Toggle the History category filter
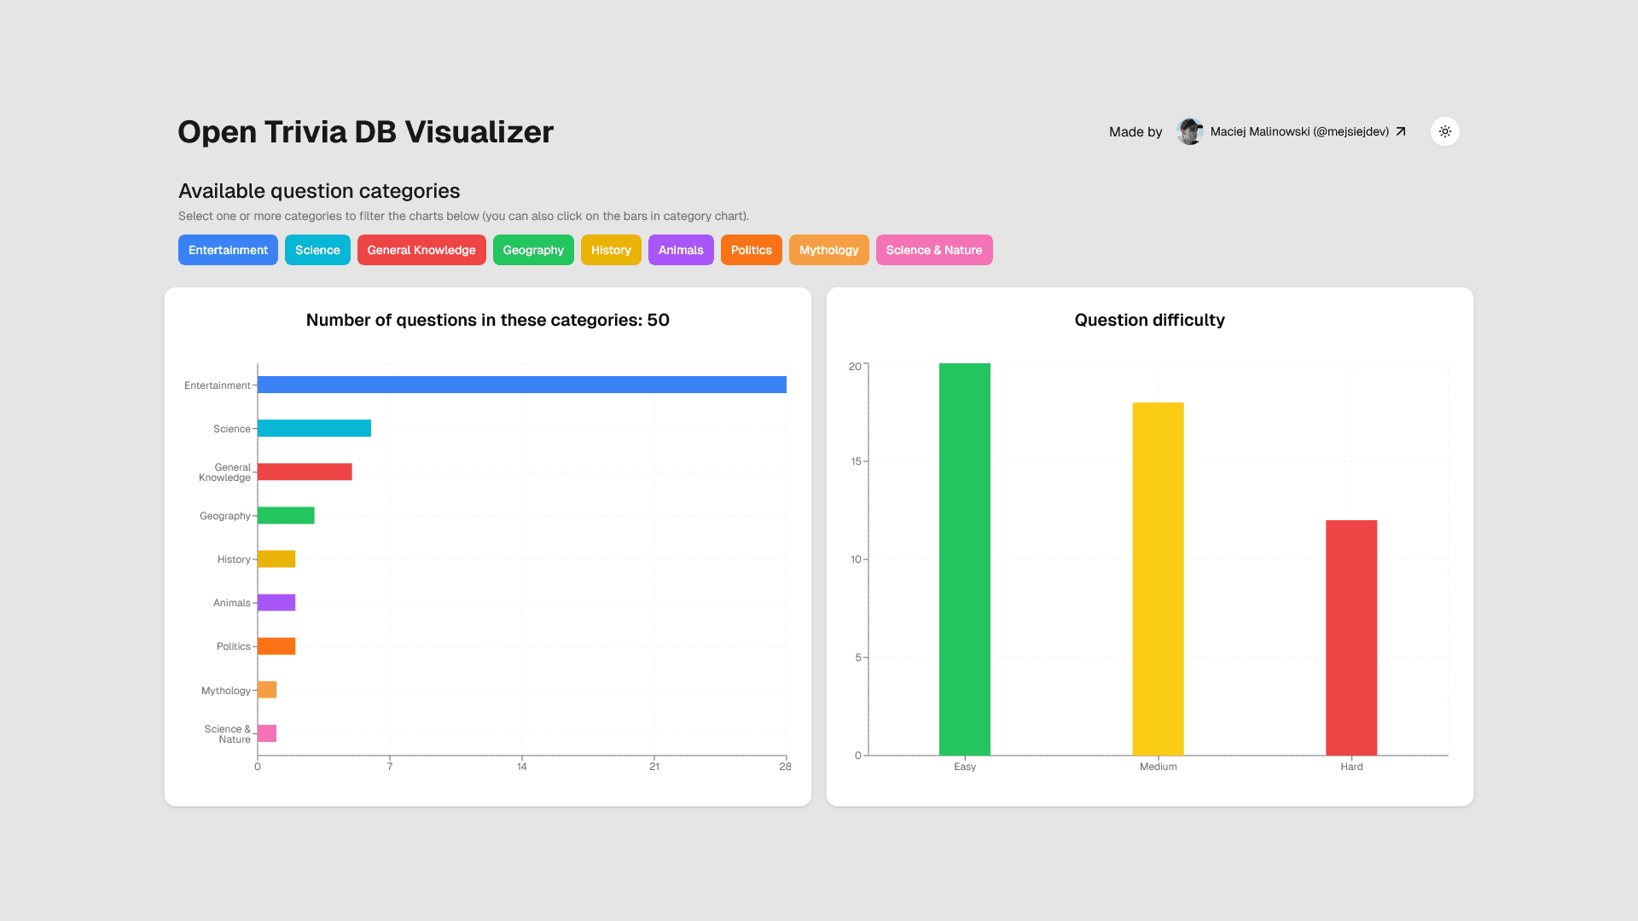The image size is (1638, 921). coord(611,250)
